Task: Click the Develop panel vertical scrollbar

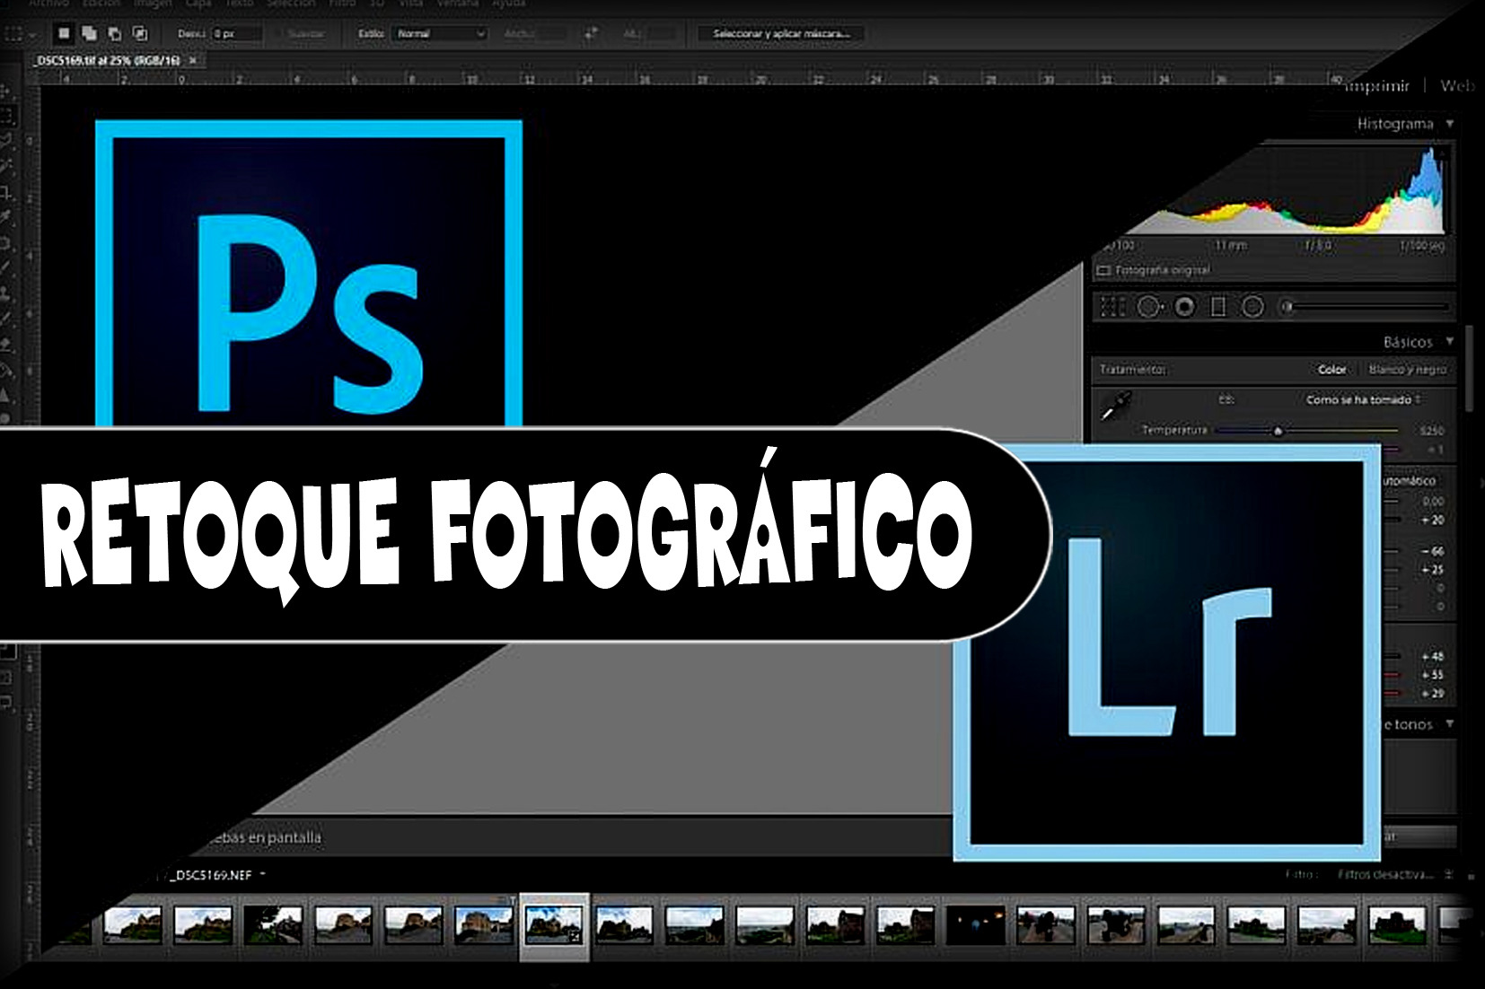Action: tap(1470, 368)
